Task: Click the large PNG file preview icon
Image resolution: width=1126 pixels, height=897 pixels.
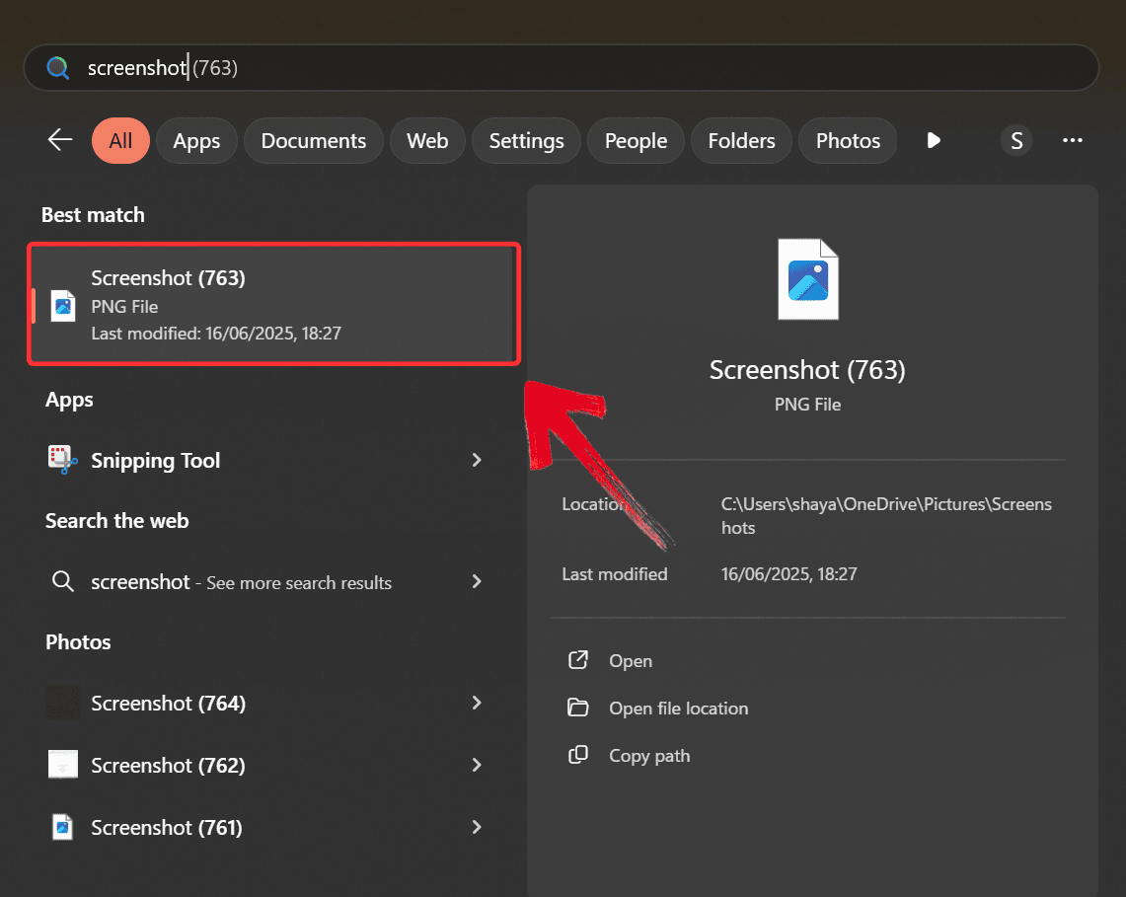Action: [x=807, y=279]
